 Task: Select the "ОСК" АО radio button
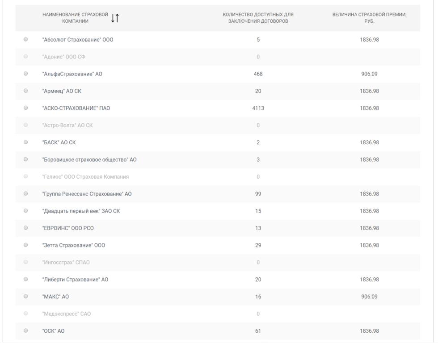(25, 331)
